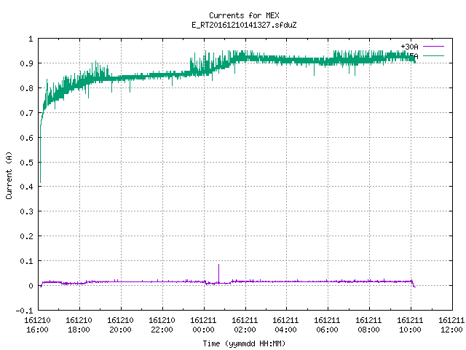The width and height of the screenshot is (466, 350).
Task: Click the y-axis tick label '-0.1'
Action: [x=24, y=311]
